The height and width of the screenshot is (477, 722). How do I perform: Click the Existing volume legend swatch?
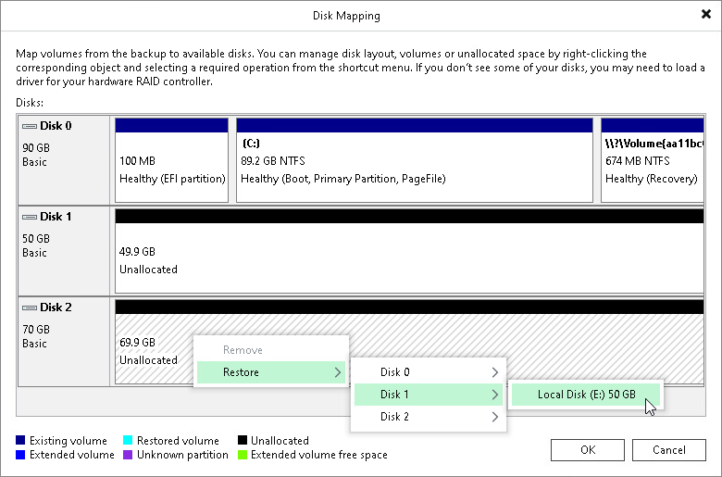[20, 440]
